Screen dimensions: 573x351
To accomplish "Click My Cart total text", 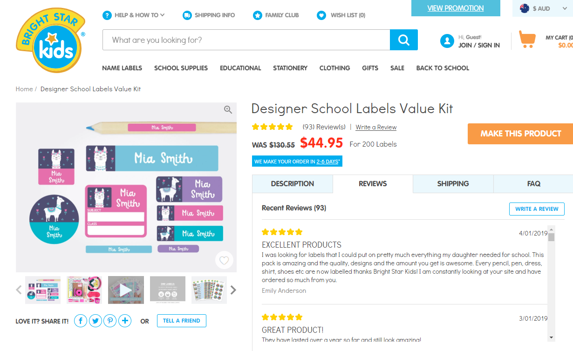I will 559,41.
